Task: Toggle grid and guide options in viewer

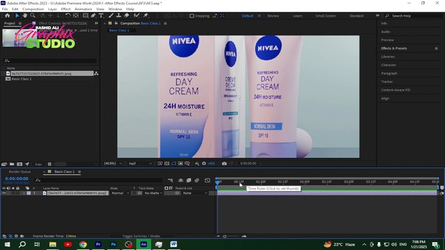Action: click(187, 164)
